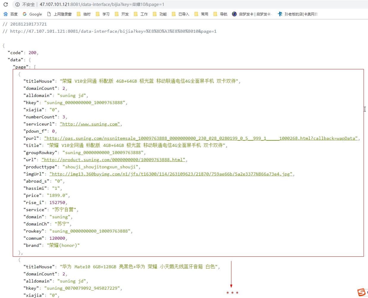
Task: Open the imgUrl 360buyimg.com image link
Action: point(171,174)
